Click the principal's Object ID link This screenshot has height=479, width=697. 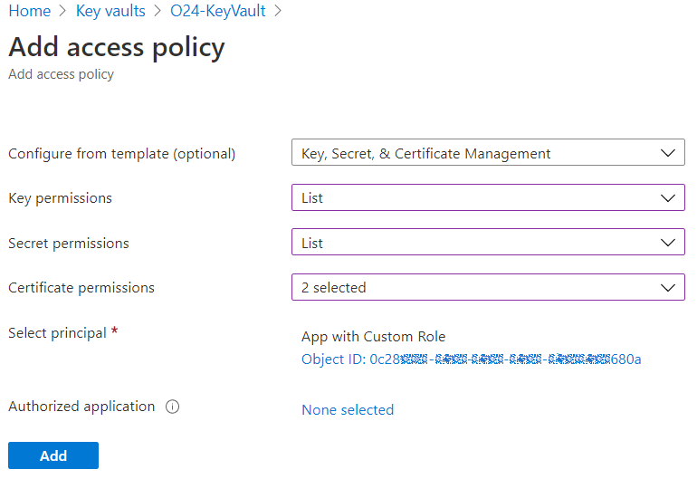pyautogui.click(x=471, y=359)
